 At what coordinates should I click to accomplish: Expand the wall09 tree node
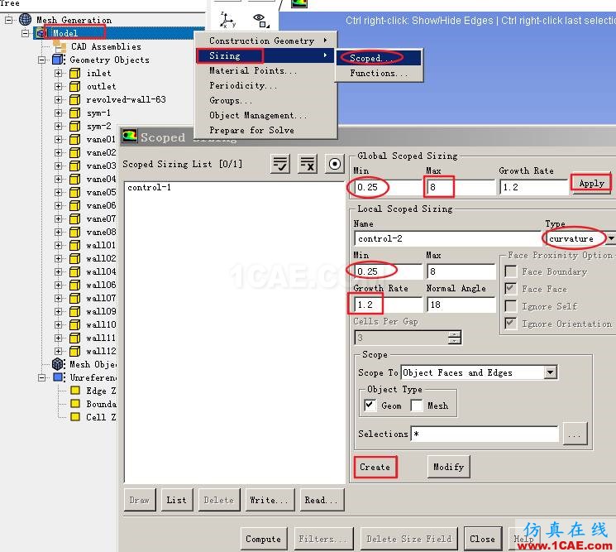pos(58,311)
